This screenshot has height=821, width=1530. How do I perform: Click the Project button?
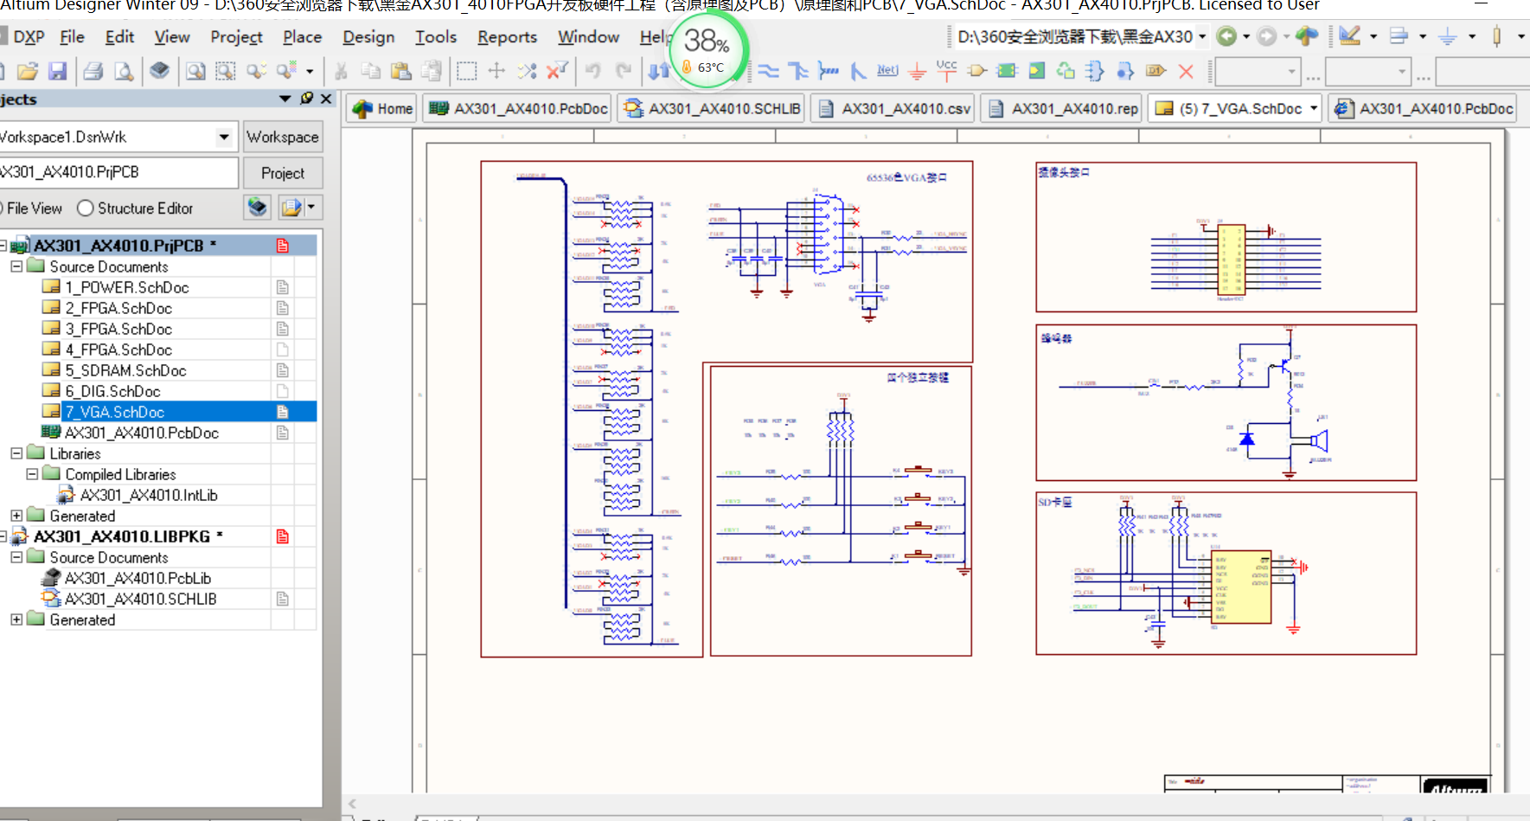283,173
